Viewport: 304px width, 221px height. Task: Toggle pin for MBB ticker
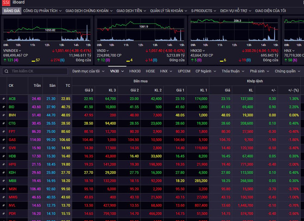tap(3, 181)
